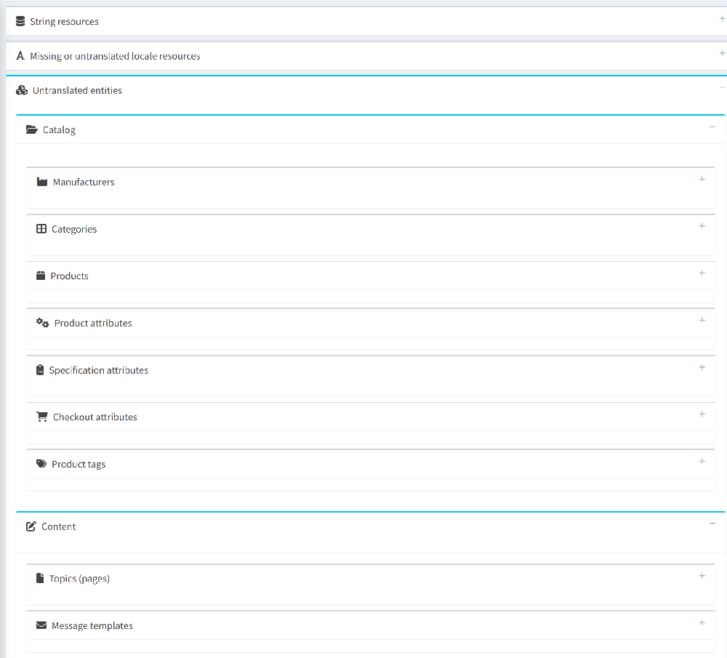
Task: Click the Manufacturers label
Action: (84, 182)
